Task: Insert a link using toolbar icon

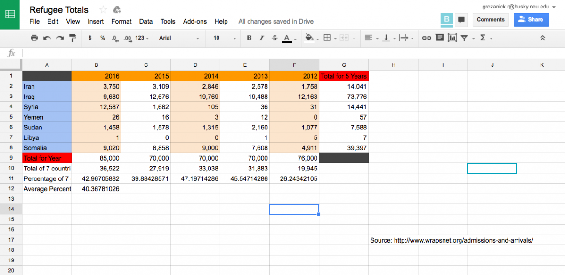Action: point(426,38)
